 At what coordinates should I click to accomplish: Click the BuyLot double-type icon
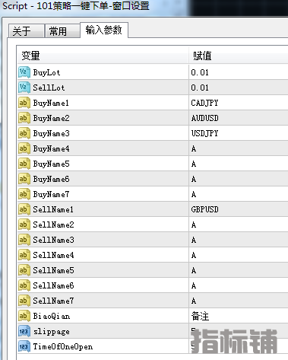[24, 72]
